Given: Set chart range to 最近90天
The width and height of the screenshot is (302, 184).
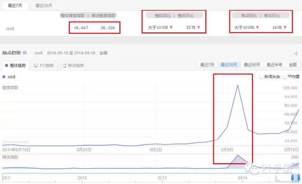Looking at the screenshot, I should pos(252,65).
